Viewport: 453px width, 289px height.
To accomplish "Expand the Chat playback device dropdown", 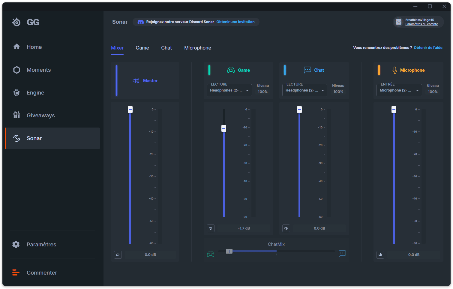I will pos(305,90).
